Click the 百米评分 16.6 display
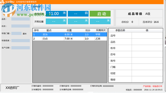166x93 pixels. [x=151, y=22]
